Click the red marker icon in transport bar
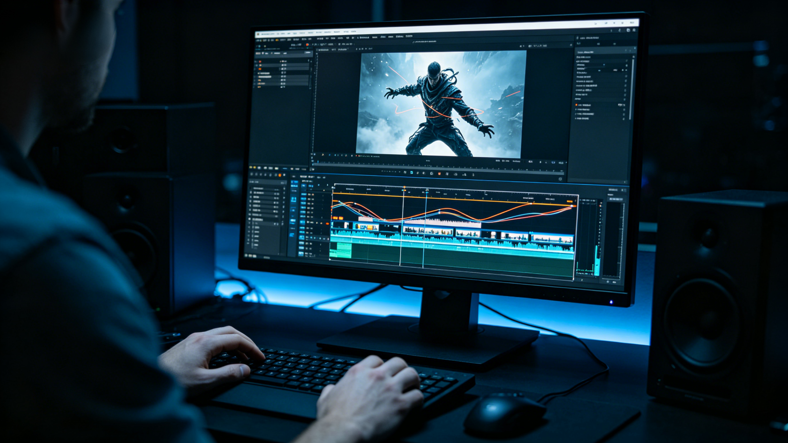 (x=439, y=173)
